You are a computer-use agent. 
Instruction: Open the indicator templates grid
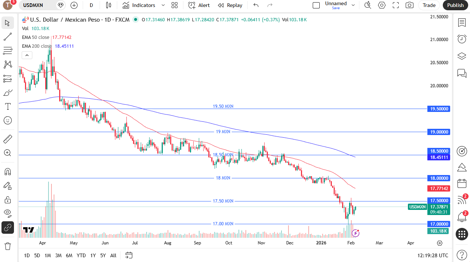tap(175, 5)
